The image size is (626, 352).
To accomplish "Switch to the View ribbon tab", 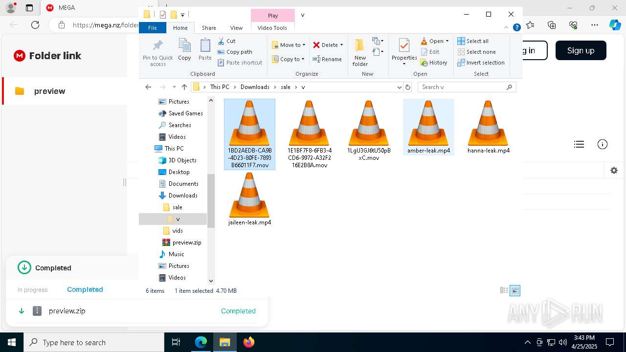I will (x=236, y=28).
